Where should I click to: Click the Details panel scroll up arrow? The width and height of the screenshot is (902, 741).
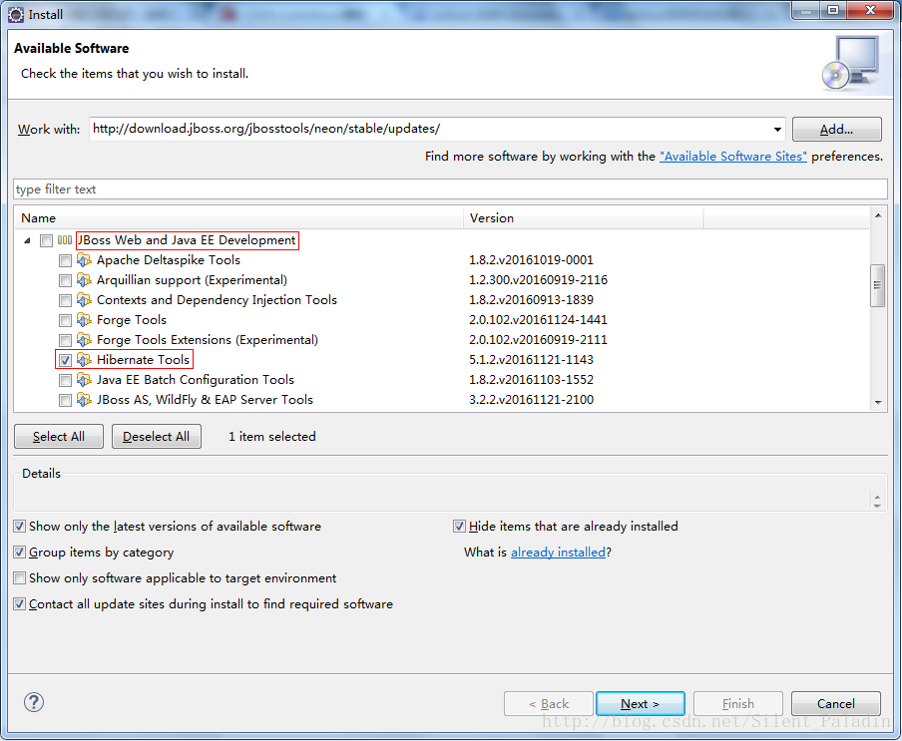click(x=877, y=498)
